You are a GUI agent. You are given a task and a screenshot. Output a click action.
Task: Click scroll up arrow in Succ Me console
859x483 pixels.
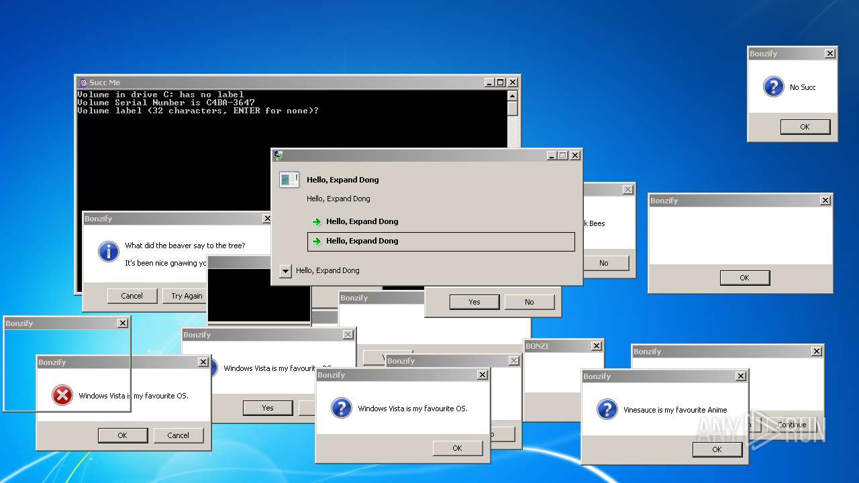513,95
